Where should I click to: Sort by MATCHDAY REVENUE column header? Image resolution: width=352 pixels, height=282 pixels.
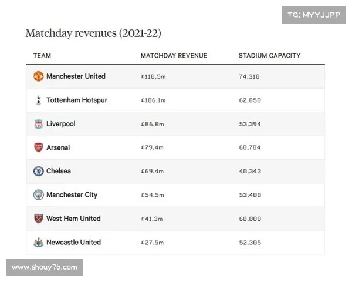tap(174, 56)
